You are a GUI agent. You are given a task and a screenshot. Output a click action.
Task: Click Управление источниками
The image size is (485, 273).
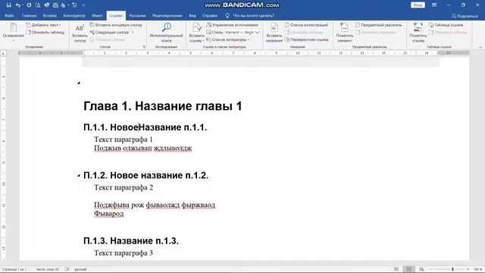point(232,25)
